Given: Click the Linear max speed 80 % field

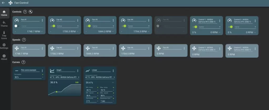Looking at the screenshot, I should (x=106, y=96).
